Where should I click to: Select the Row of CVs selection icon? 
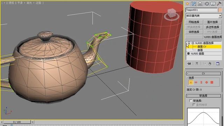pyautogui.click(x=196, y=83)
